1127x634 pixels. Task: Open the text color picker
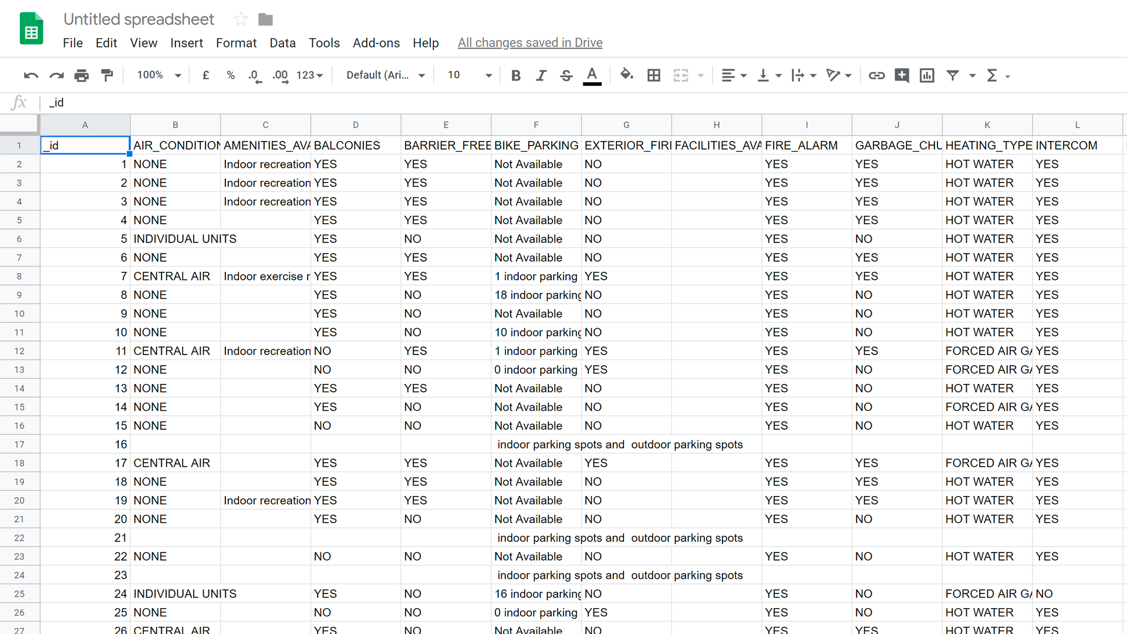[x=592, y=76]
